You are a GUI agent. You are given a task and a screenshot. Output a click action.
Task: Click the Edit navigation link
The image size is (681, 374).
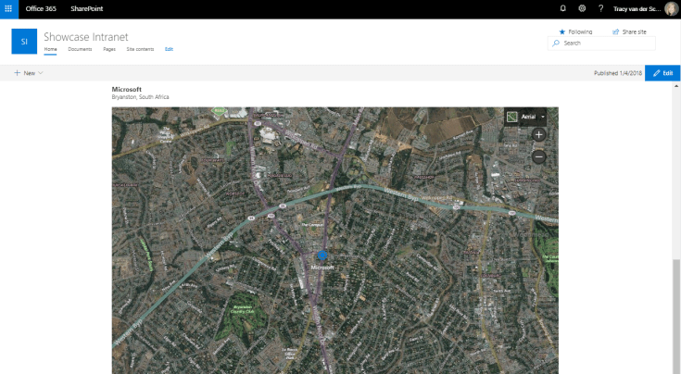pos(169,48)
